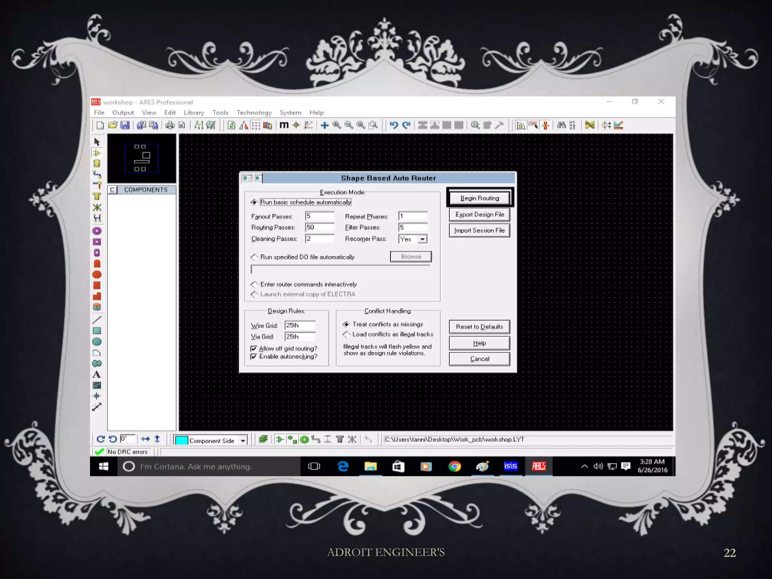Screen dimensions: 772x579
Task: Open the Recorner Pass dropdown
Action: pos(423,239)
